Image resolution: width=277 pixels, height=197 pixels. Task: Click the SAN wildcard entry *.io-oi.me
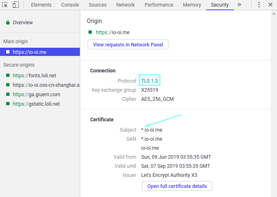(151, 139)
